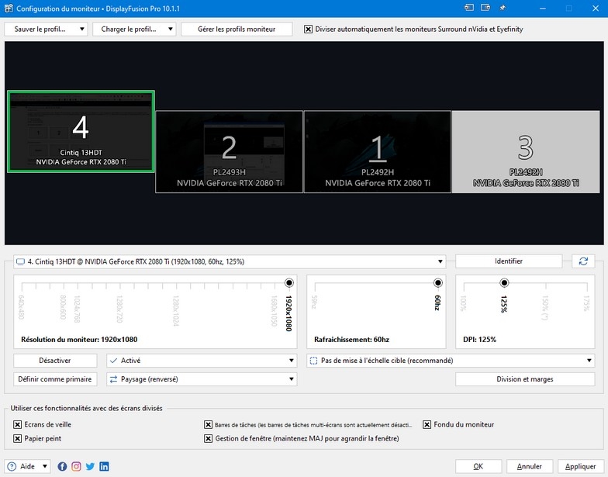608x477 pixels.
Task: Open Sauver le profil dropdown
Action: [x=46, y=29]
